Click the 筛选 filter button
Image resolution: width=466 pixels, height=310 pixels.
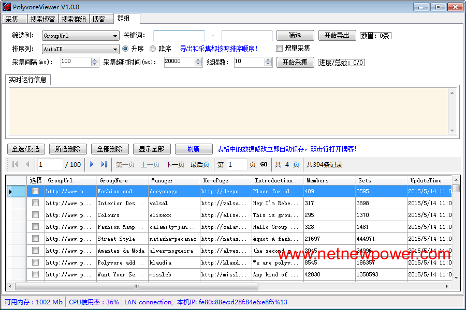pos(295,36)
